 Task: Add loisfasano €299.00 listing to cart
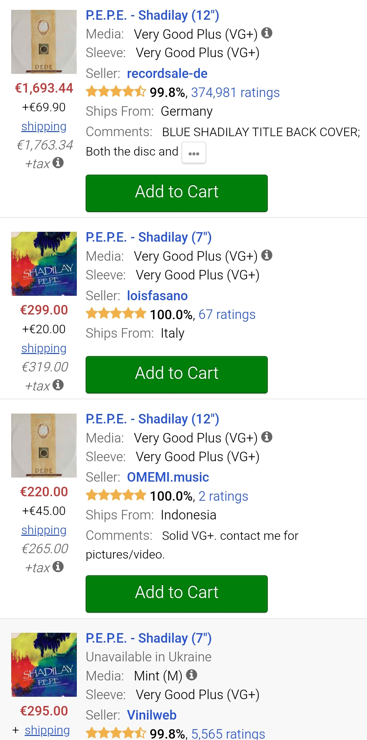177,374
